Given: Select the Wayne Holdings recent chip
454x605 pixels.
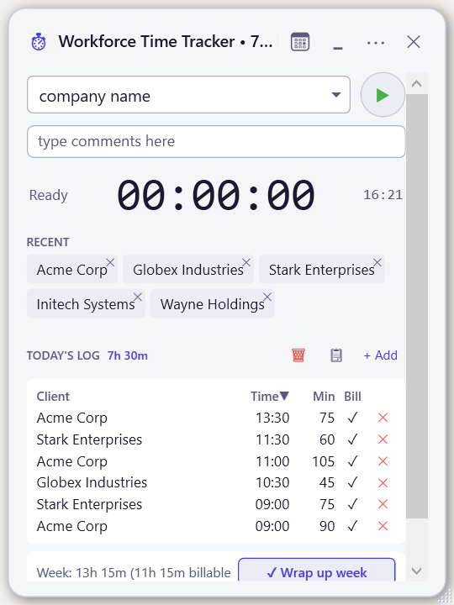Looking at the screenshot, I should (213, 304).
